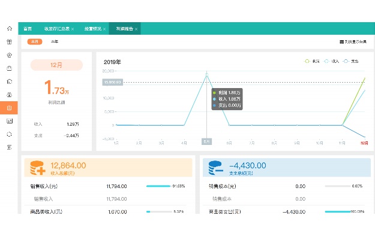Click the 3月 label on chart axis
The height and width of the screenshot is (236, 375).
click(x=161, y=143)
